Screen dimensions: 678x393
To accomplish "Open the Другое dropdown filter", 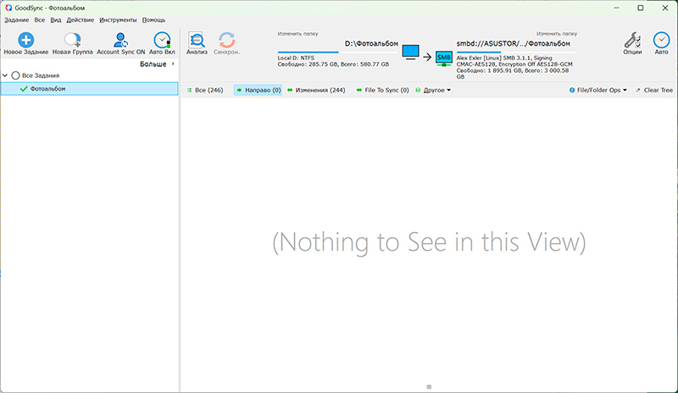I will pyautogui.click(x=436, y=90).
